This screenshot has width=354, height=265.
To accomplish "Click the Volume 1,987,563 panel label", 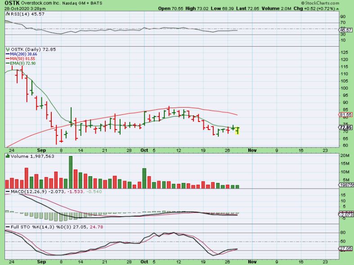I will pyautogui.click(x=32, y=156).
